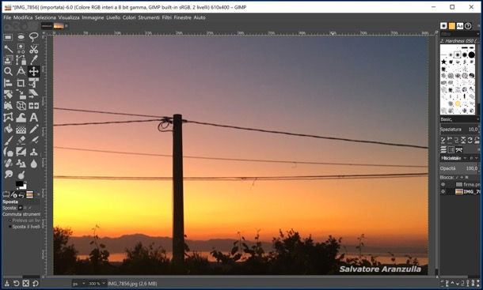The height and width of the screenshot is (290, 483).
Task: Click the black foreground color swatch
Action: click(20, 184)
